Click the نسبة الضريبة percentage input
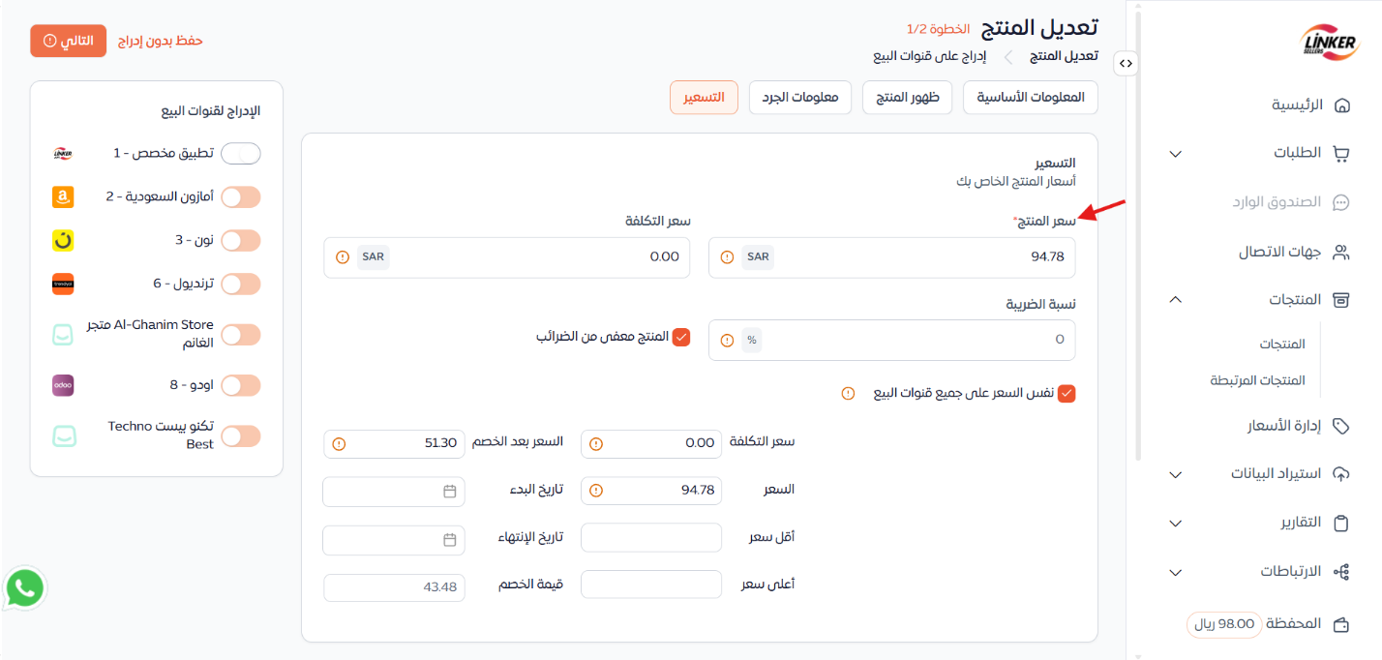 click(x=891, y=340)
